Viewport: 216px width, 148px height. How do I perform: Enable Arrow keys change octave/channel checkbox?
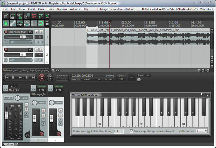tap(131, 131)
